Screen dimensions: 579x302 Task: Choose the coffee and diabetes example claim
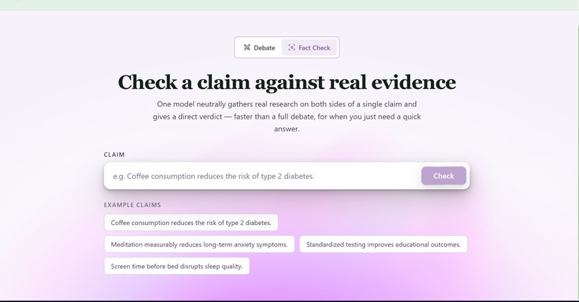point(191,222)
